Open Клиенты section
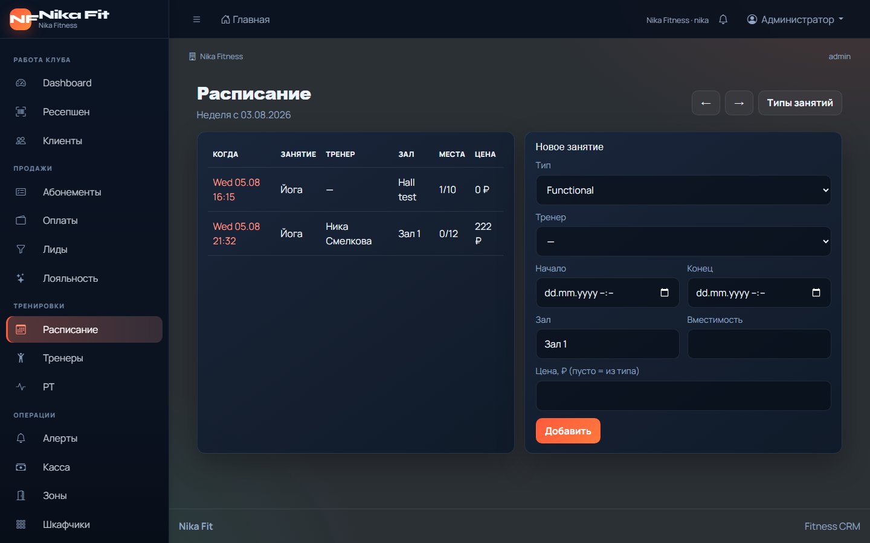 [84, 141]
